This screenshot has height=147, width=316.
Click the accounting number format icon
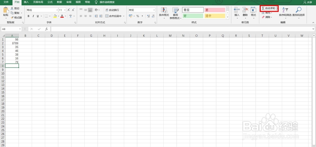(x=131, y=16)
